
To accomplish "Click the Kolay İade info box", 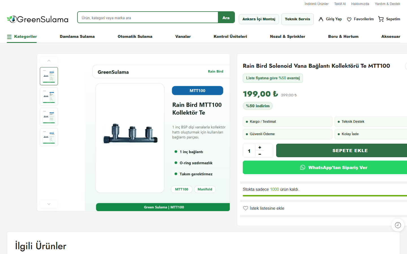I will coord(371,134).
